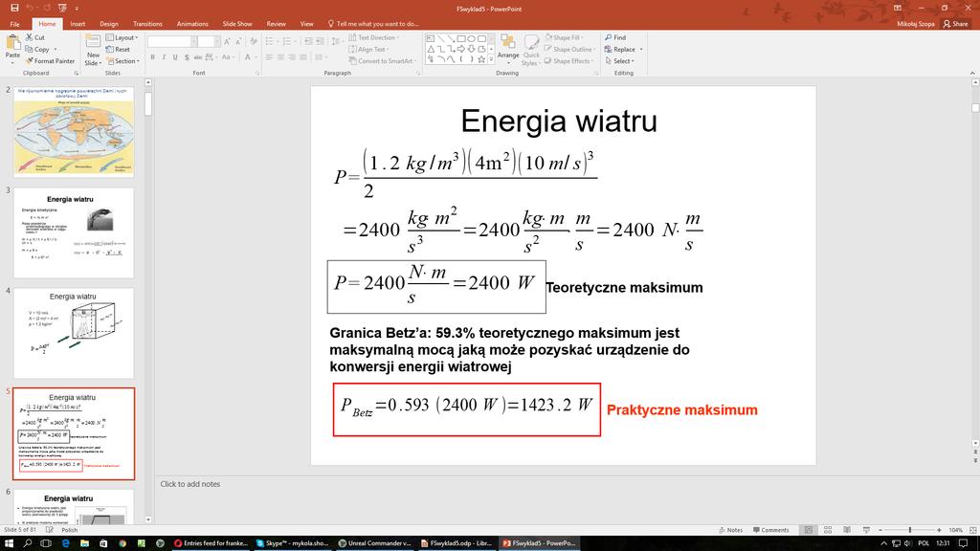Open the Shape Fill dropdown

click(x=563, y=37)
